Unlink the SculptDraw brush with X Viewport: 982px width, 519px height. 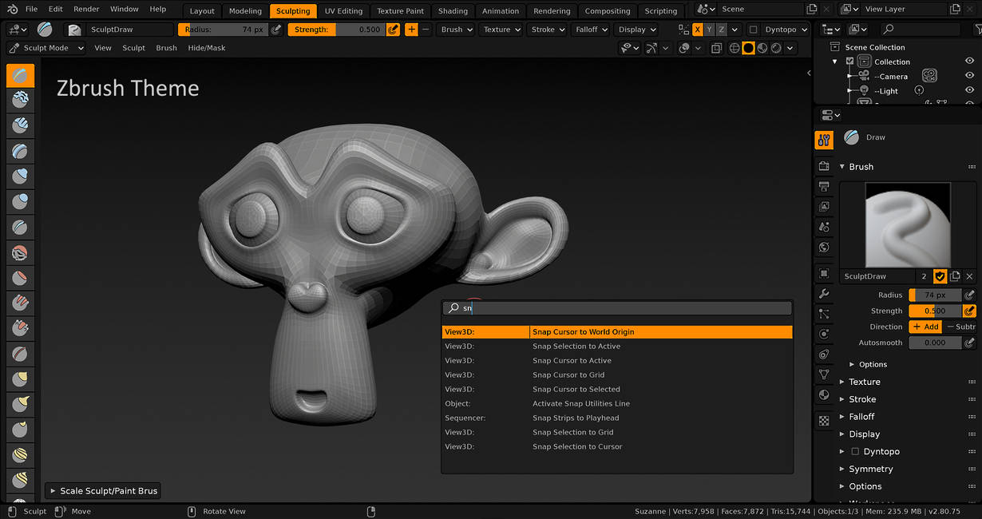969,276
